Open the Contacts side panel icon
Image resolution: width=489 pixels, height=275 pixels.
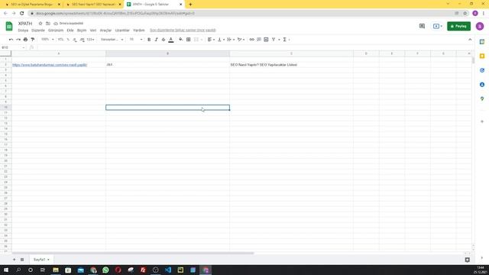[482, 85]
